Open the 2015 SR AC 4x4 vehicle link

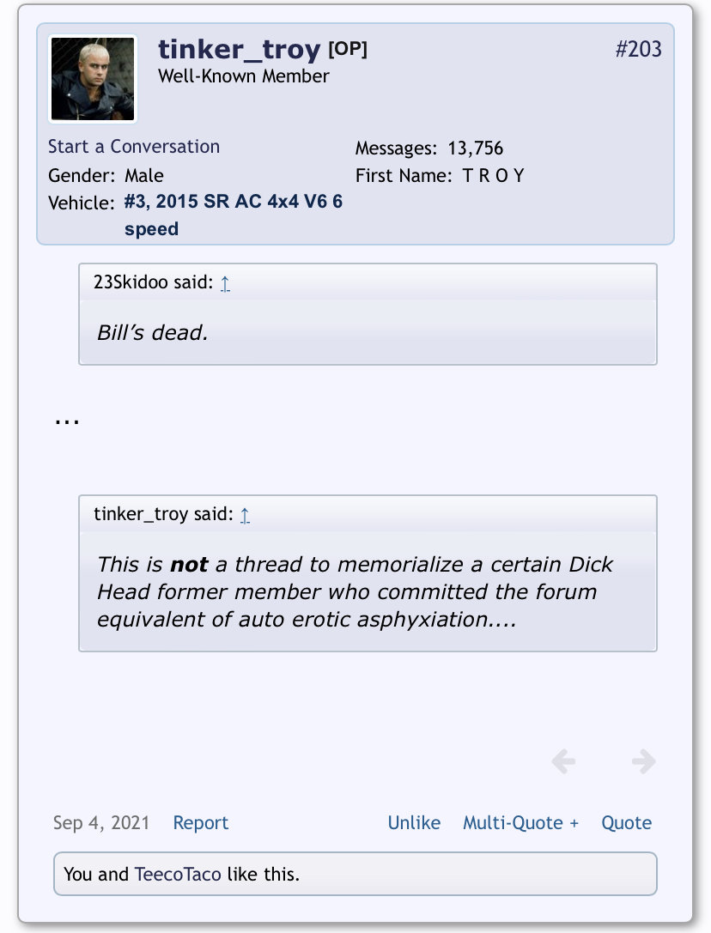234,215
